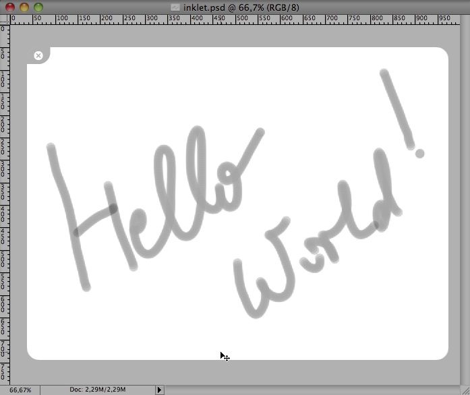
Task: Click the vertical ruler on the left edge
Action: click(x=4, y=202)
